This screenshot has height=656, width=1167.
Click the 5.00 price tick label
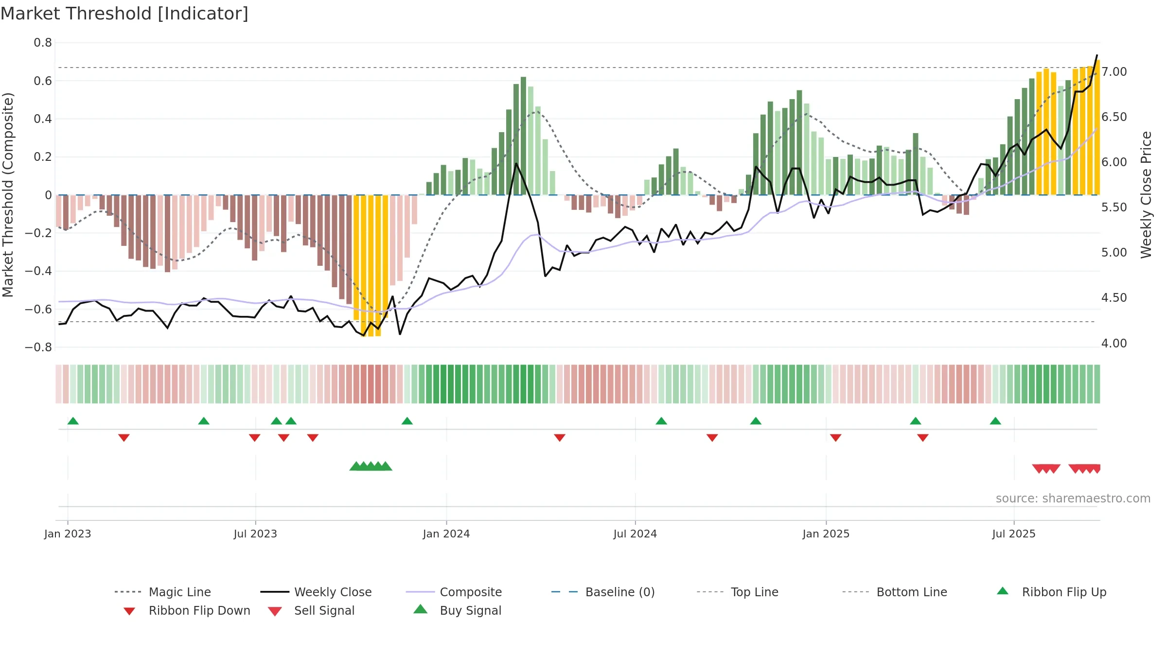coord(1114,253)
